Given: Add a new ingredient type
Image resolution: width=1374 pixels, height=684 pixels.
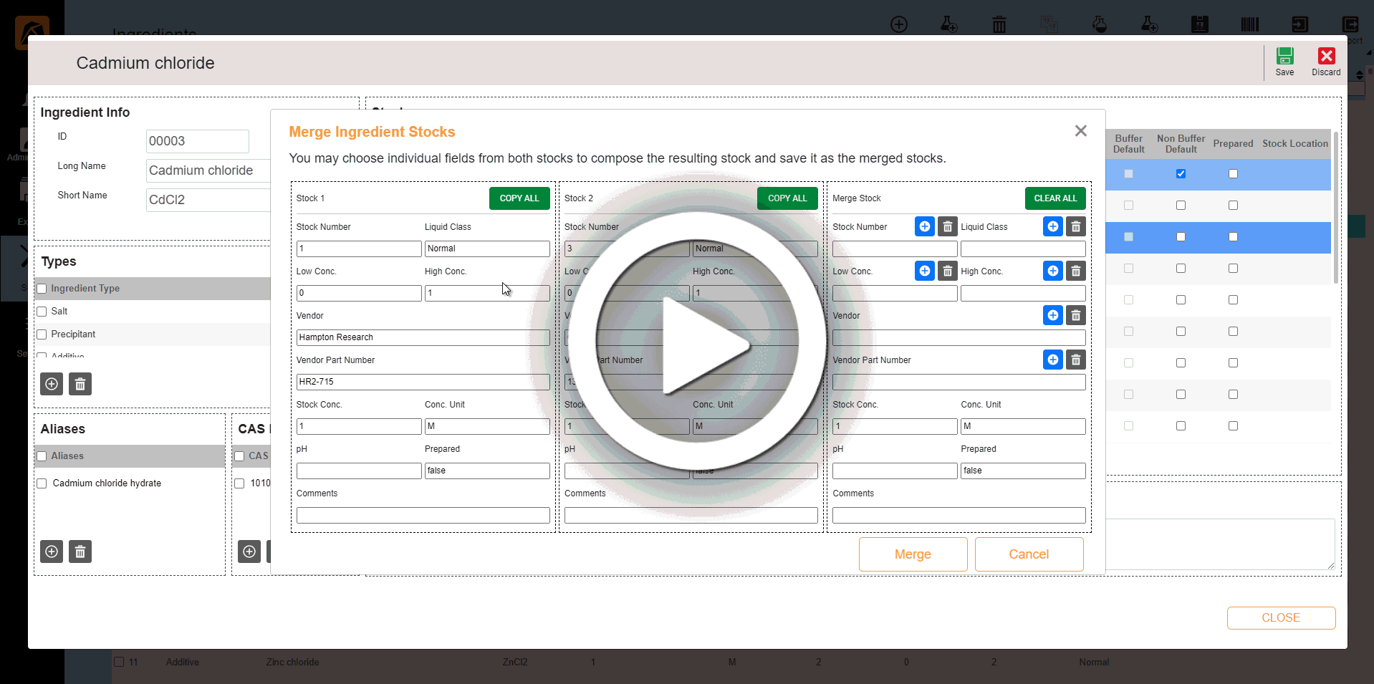Looking at the screenshot, I should point(52,385).
